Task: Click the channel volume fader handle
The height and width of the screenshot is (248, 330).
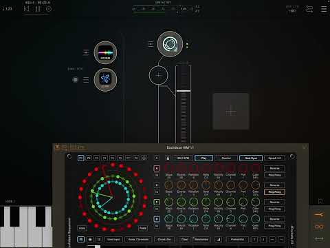Action: tap(184, 91)
